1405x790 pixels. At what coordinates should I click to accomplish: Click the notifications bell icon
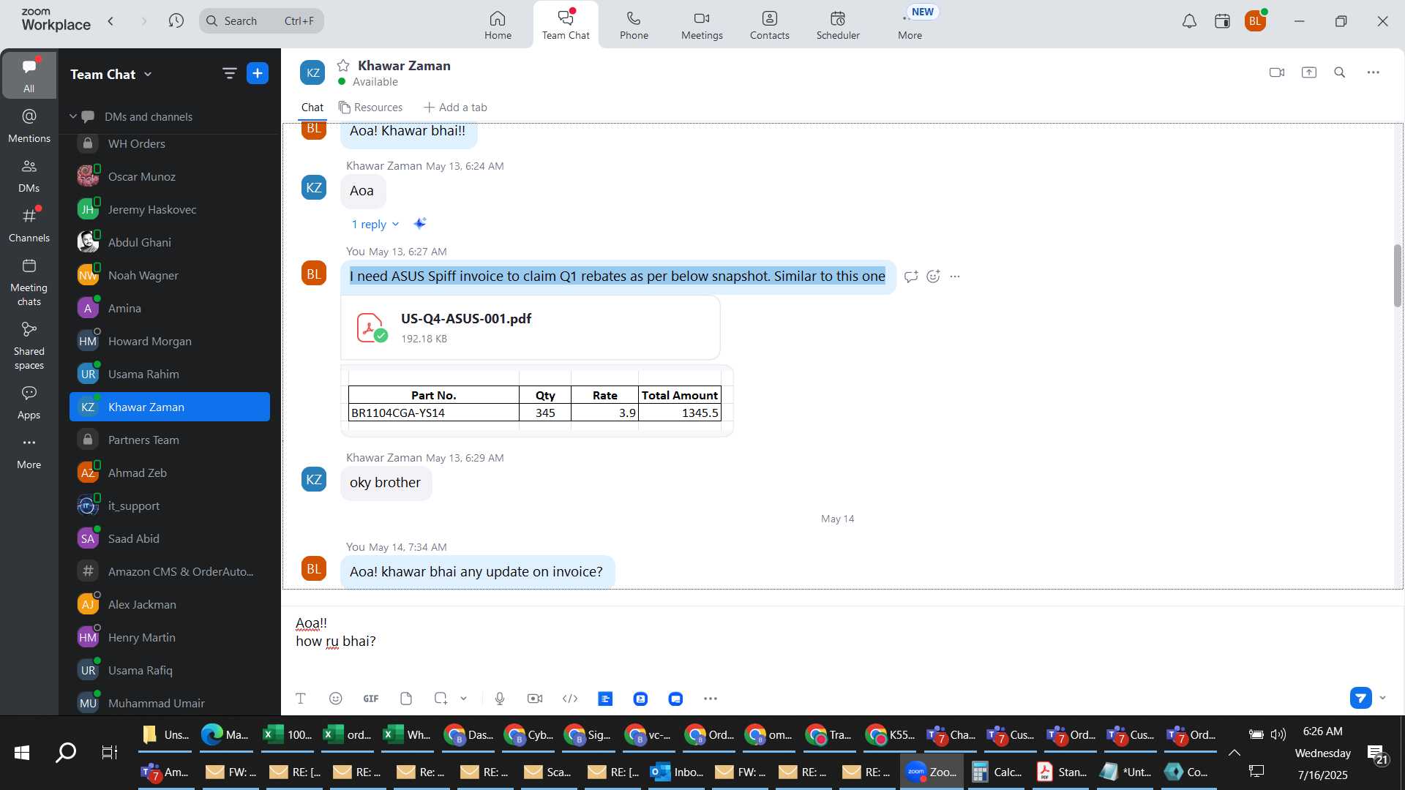pyautogui.click(x=1189, y=21)
